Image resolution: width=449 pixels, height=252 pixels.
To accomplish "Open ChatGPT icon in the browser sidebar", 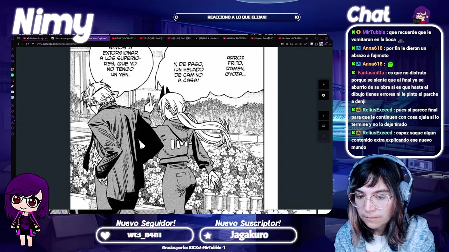I will pyautogui.click(x=12, y=69).
